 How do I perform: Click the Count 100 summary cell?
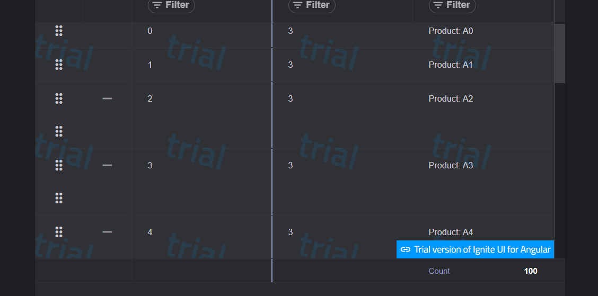[483, 271]
